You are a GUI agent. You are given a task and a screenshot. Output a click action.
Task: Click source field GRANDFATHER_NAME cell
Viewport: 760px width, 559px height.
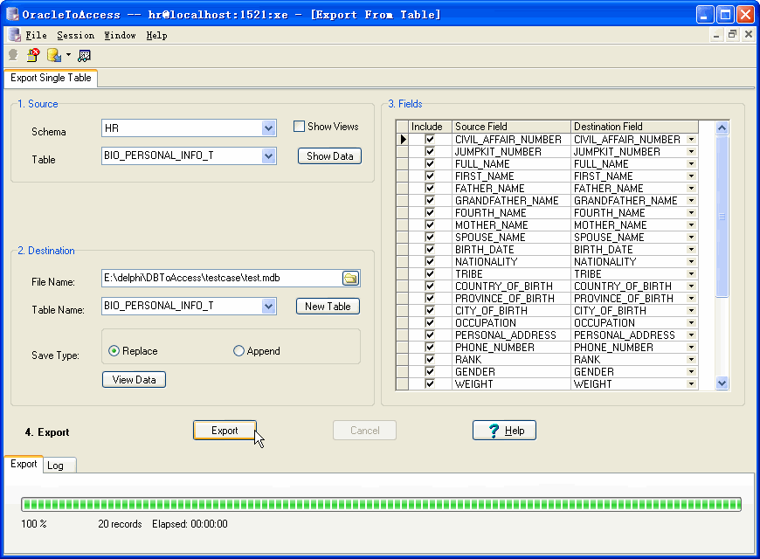pyautogui.click(x=511, y=201)
